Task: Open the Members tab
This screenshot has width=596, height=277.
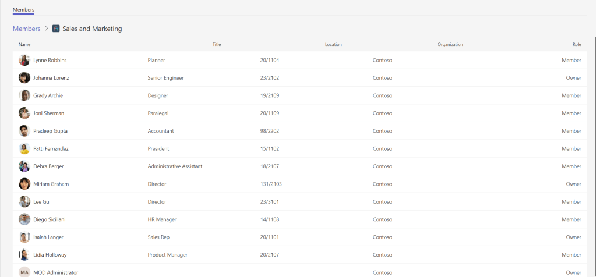Action: pos(23,10)
